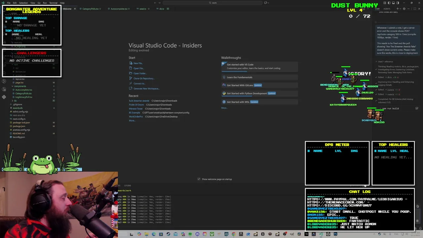This screenshot has height=238, width=423.
Task: Toggle the bottom panel layout icon
Action: click(393, 3)
